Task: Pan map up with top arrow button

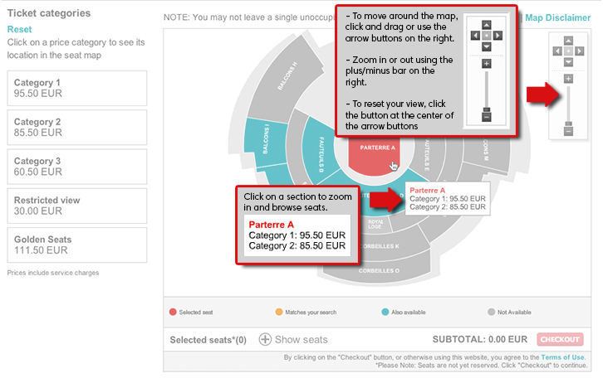Action: click(x=568, y=41)
